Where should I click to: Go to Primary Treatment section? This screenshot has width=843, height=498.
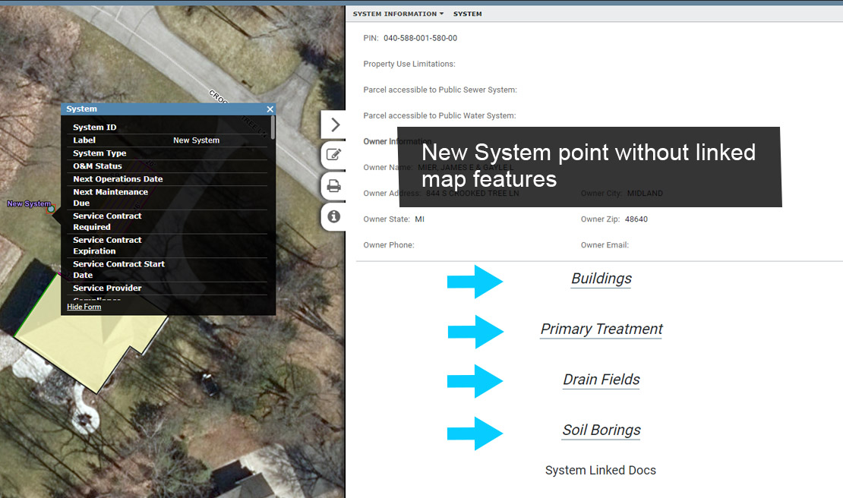[601, 329]
